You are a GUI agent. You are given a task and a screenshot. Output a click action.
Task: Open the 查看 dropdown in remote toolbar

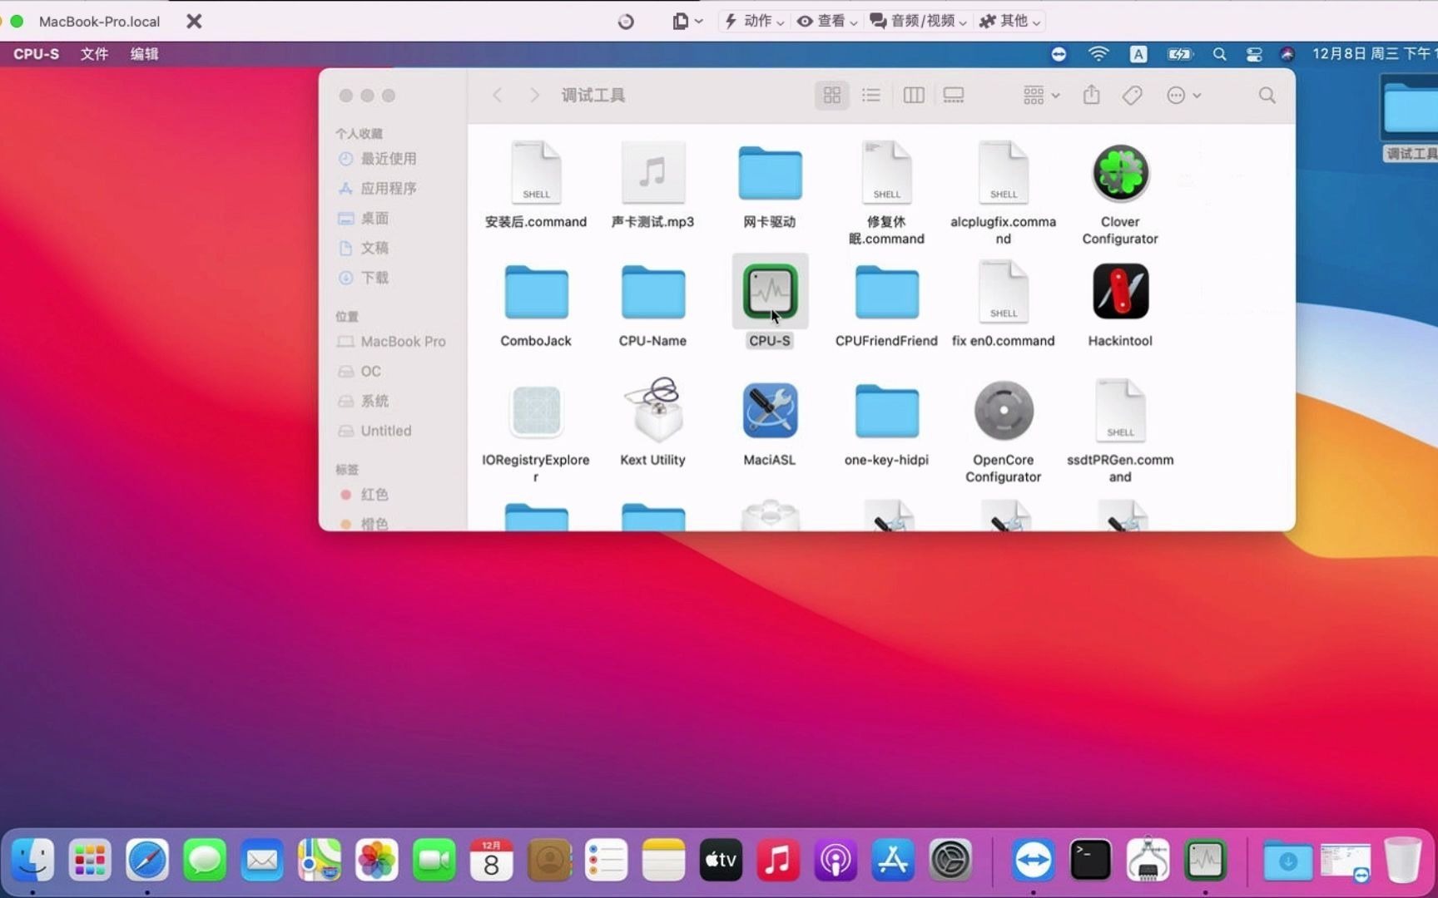(827, 21)
